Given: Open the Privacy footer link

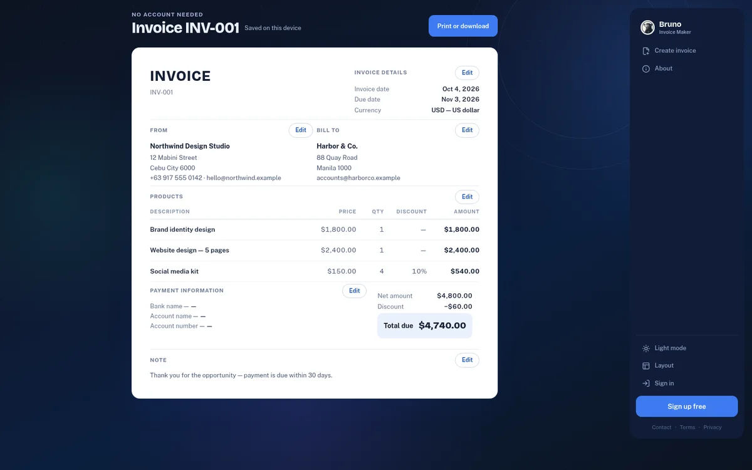Looking at the screenshot, I should point(713,427).
